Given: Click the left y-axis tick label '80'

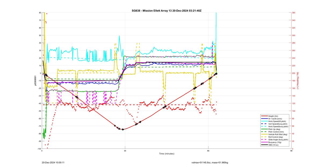Looking at the screenshot, I should (40, 13).
